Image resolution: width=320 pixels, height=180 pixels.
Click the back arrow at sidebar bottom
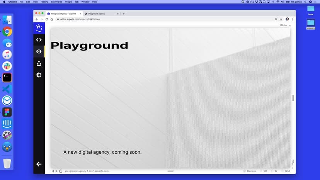(x=39, y=164)
